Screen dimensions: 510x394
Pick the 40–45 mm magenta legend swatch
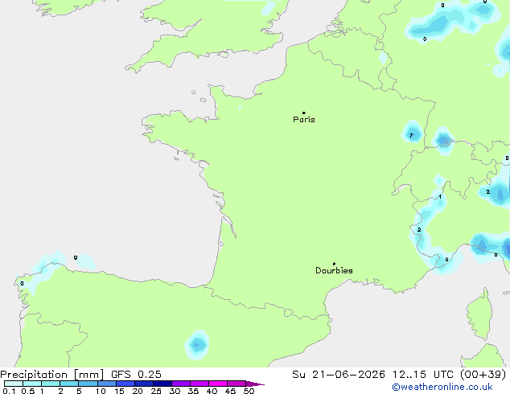pos(218,384)
